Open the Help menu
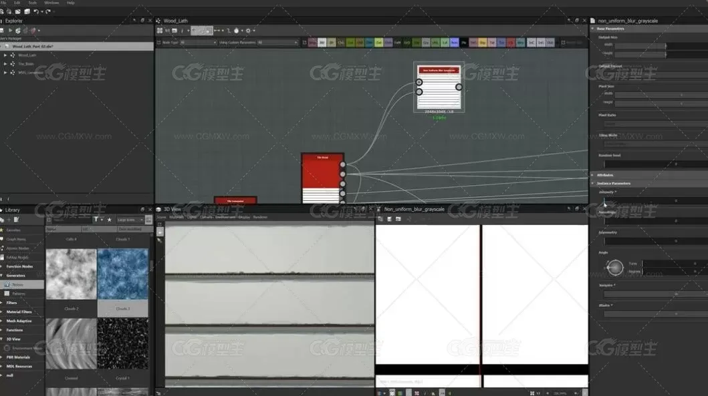Image resolution: width=708 pixels, height=396 pixels. pos(71,3)
